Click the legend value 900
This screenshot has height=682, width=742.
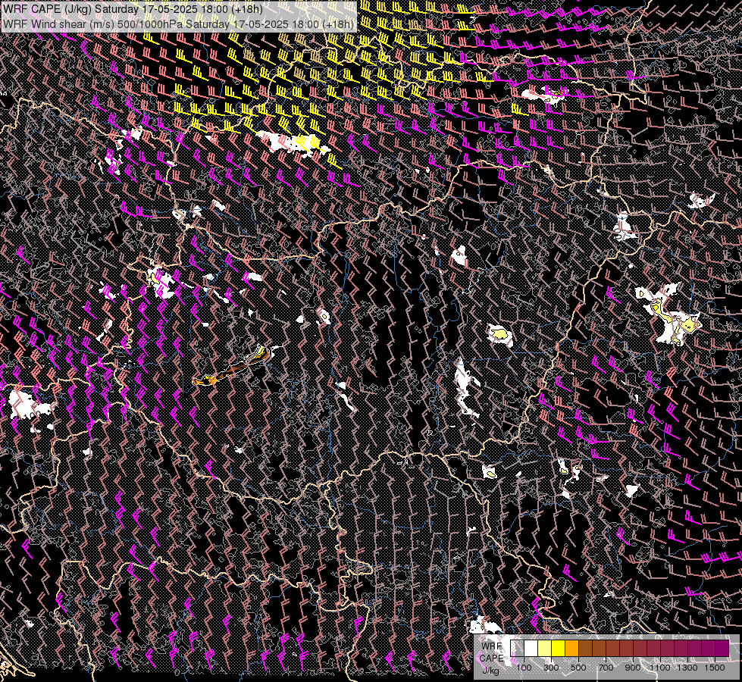(633, 668)
